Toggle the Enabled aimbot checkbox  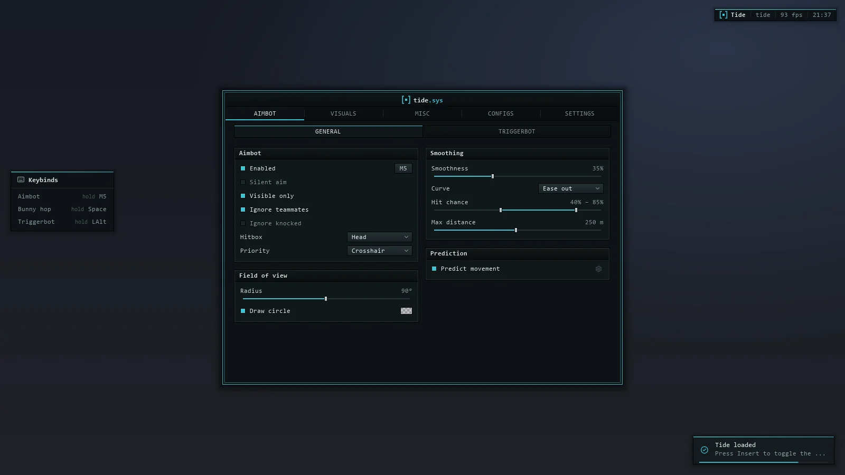(x=243, y=168)
